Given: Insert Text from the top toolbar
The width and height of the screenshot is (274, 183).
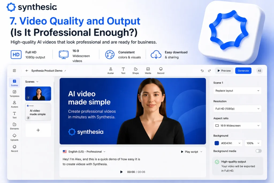Looking at the screenshot, I should pos(123,71).
